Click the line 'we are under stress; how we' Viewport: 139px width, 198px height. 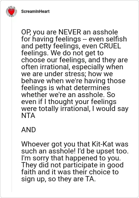pyautogui.click(x=67, y=74)
